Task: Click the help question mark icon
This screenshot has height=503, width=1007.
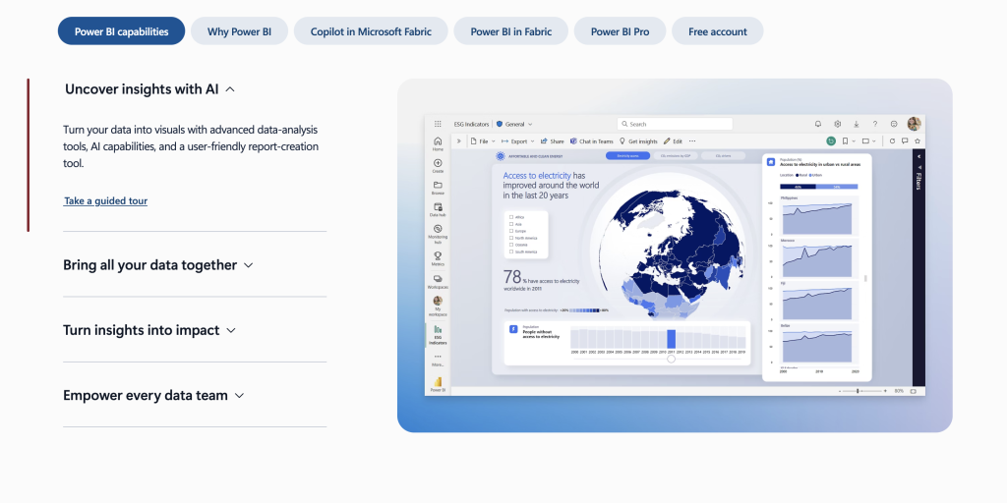Action: (x=875, y=124)
